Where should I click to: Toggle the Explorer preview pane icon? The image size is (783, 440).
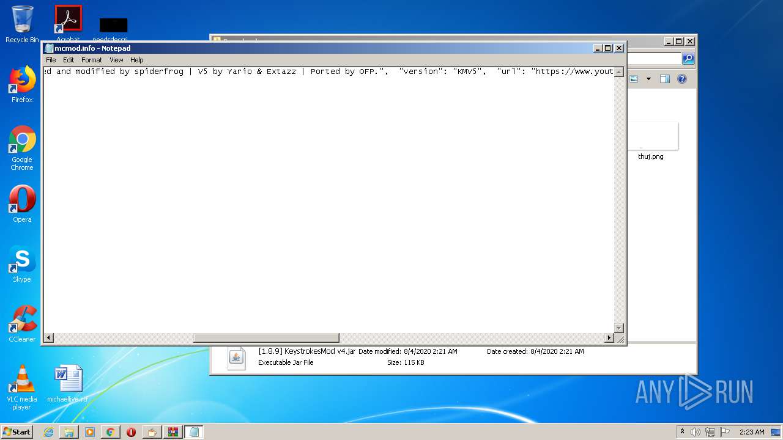pyautogui.click(x=665, y=79)
